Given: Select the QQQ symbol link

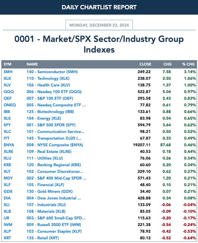Looking at the screenshot, I should (x=9, y=92).
